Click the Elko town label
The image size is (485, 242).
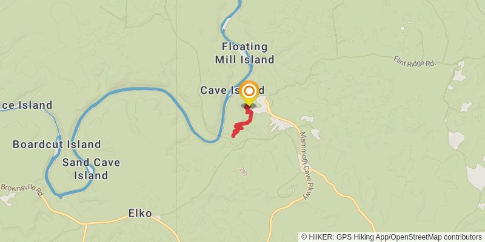[x=140, y=214]
